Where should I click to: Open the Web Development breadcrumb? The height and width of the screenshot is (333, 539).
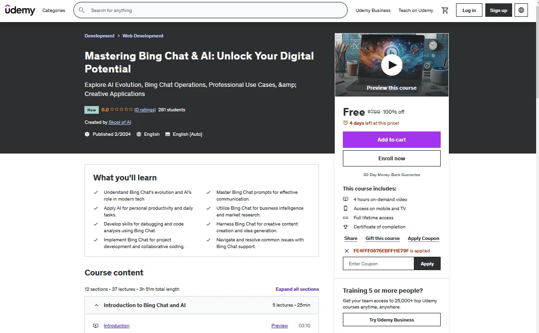143,36
